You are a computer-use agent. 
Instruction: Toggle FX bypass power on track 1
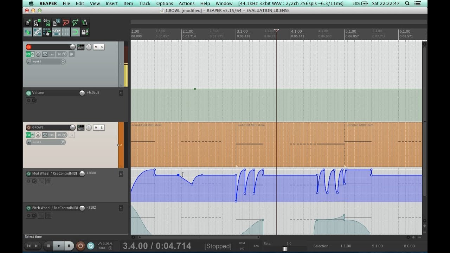point(32,54)
